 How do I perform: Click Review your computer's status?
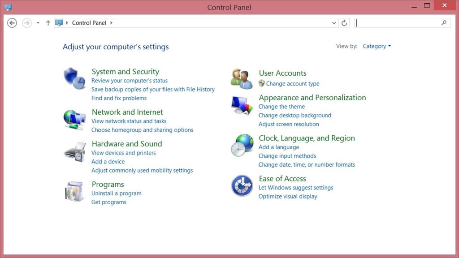coord(130,81)
